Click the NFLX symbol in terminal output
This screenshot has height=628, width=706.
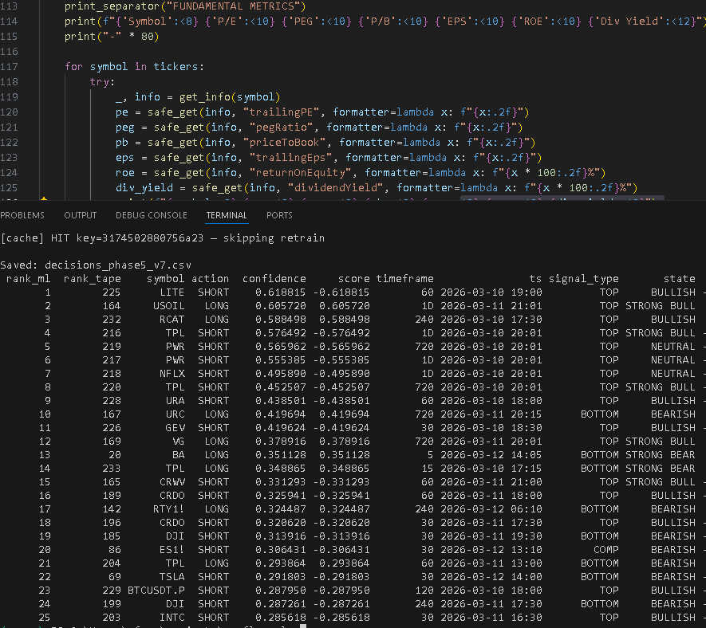(172, 374)
